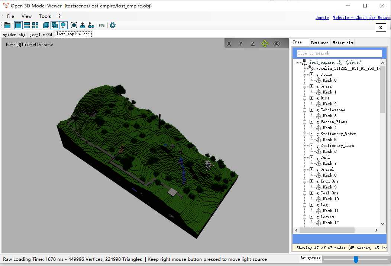Select the green orbit camera mode
Viewport: 391px width, 266px height.
tap(265, 44)
